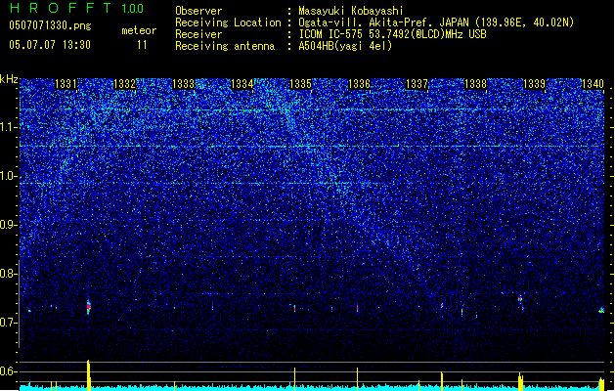This screenshot has height=391, width=615.
Task: Click the yellow power spike at 1336
Action: (x=357, y=379)
